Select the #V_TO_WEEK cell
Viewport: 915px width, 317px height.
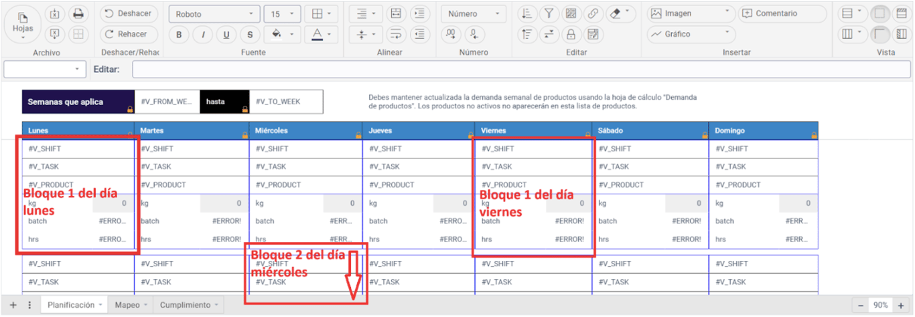pos(286,102)
